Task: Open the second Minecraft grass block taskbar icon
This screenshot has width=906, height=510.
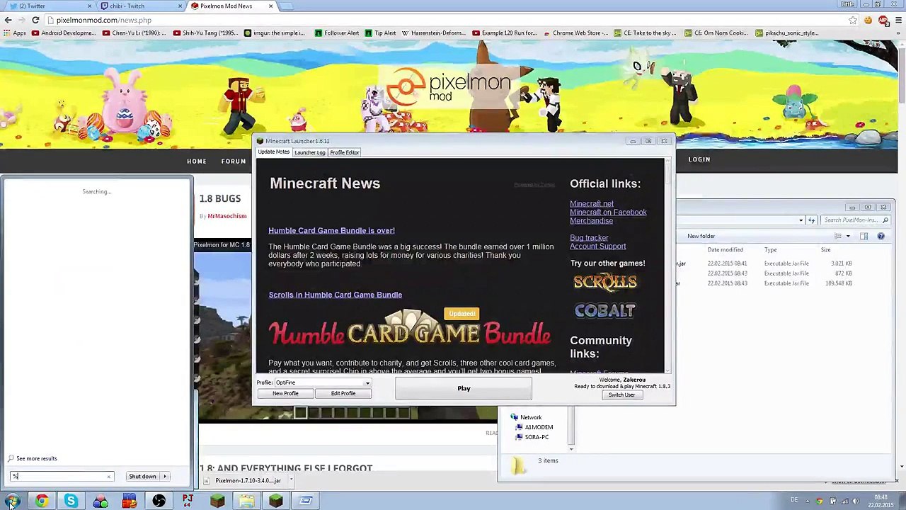Action: [x=275, y=501]
